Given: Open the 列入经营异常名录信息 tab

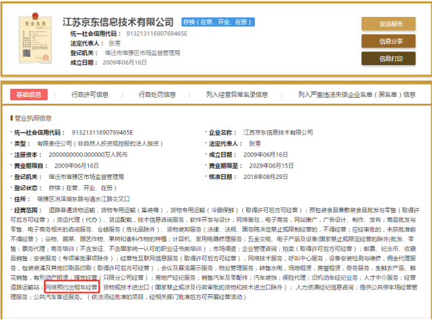Looking at the screenshot, I should click(237, 95).
